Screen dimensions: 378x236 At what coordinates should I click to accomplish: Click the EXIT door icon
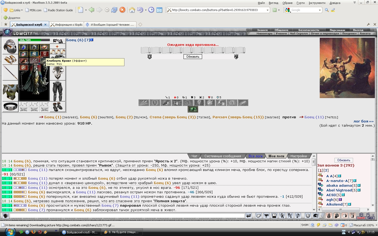[352, 216]
